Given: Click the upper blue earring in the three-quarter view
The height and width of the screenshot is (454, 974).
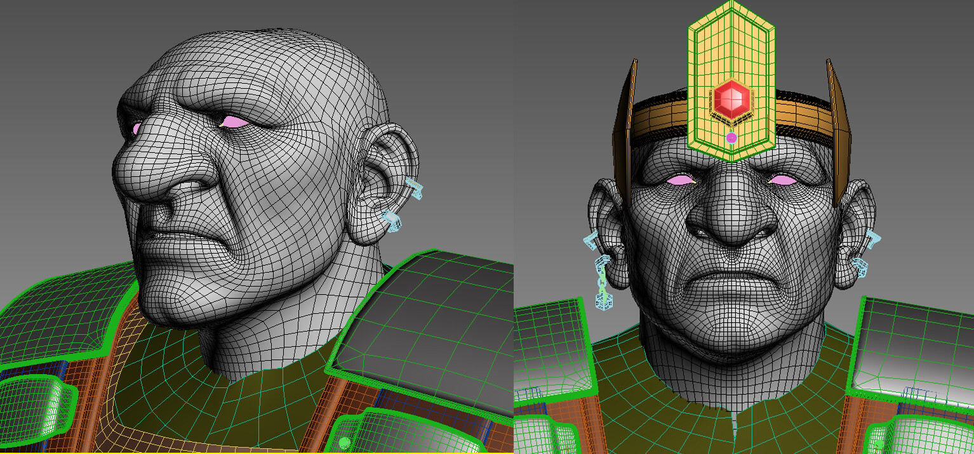Looking at the screenshot, I should pos(414,188).
